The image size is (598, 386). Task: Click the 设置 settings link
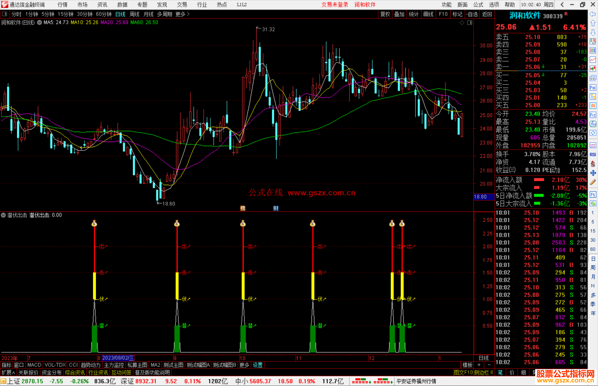[257, 365]
